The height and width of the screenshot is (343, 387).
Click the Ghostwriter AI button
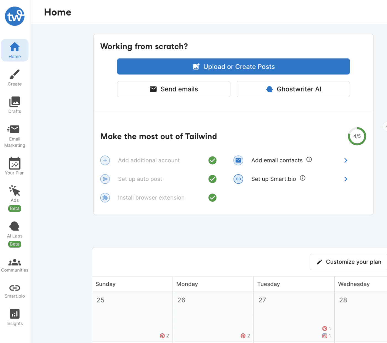click(x=293, y=89)
